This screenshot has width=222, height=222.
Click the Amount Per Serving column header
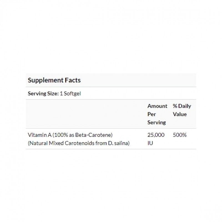[x=157, y=114]
